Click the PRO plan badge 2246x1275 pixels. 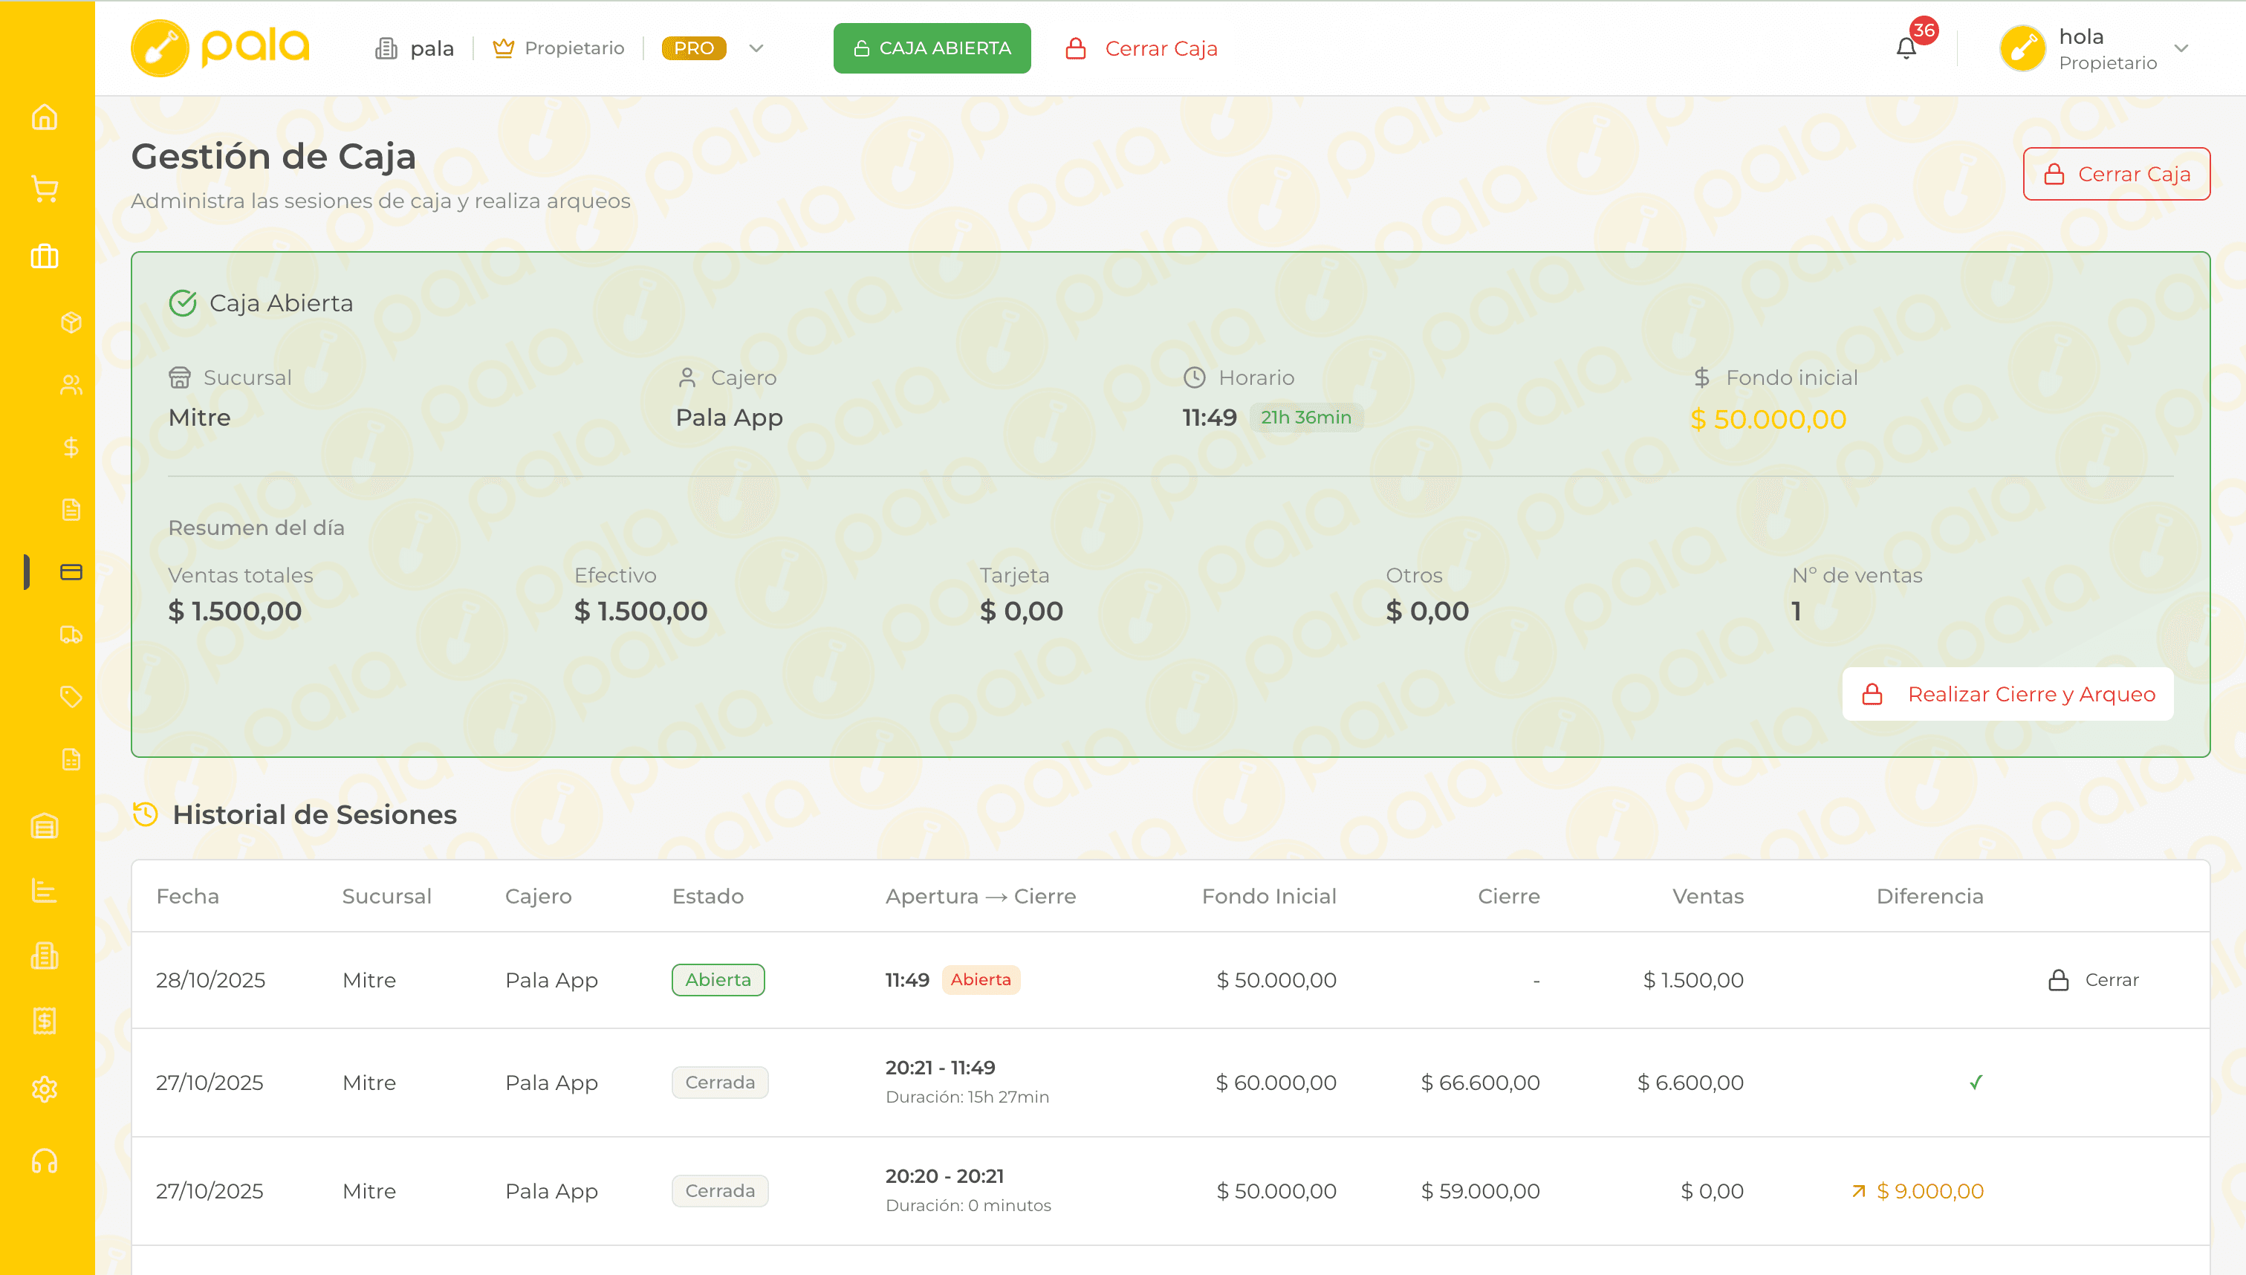[693, 48]
